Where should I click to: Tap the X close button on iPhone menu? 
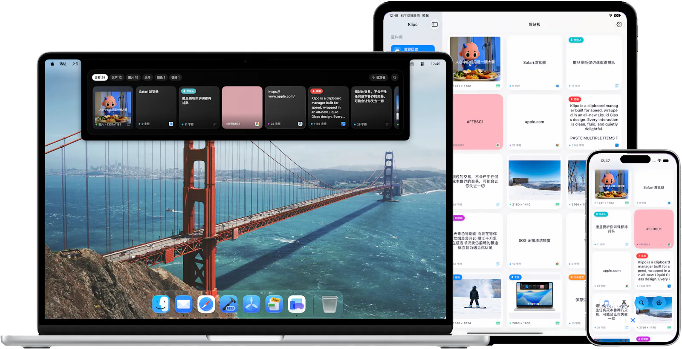coord(633,320)
